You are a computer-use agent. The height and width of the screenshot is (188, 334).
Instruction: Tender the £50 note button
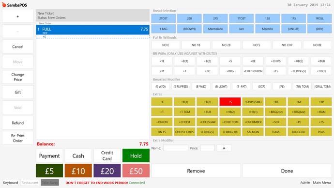(136, 171)
